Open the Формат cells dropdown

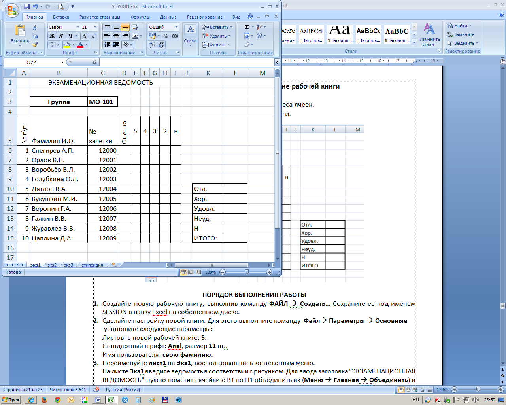(216, 45)
